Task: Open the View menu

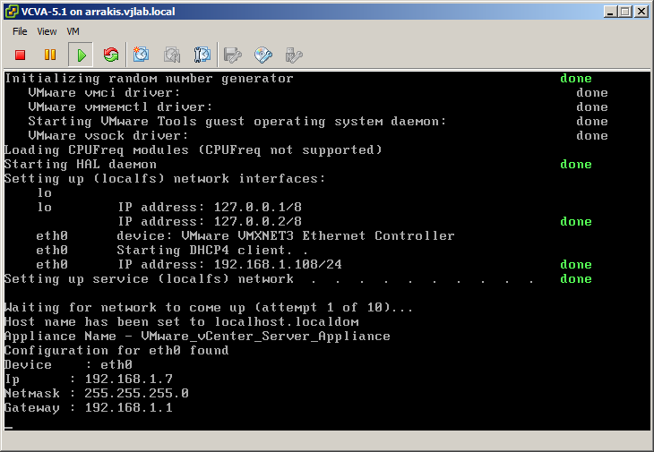Action: (47, 31)
